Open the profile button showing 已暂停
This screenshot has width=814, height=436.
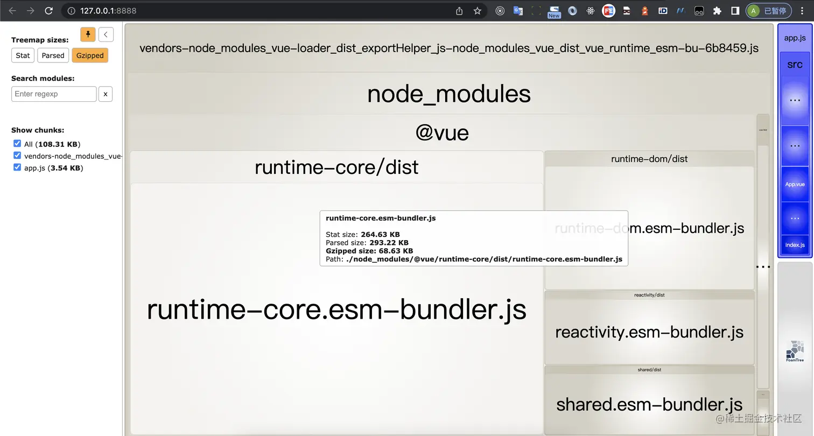[x=769, y=11]
